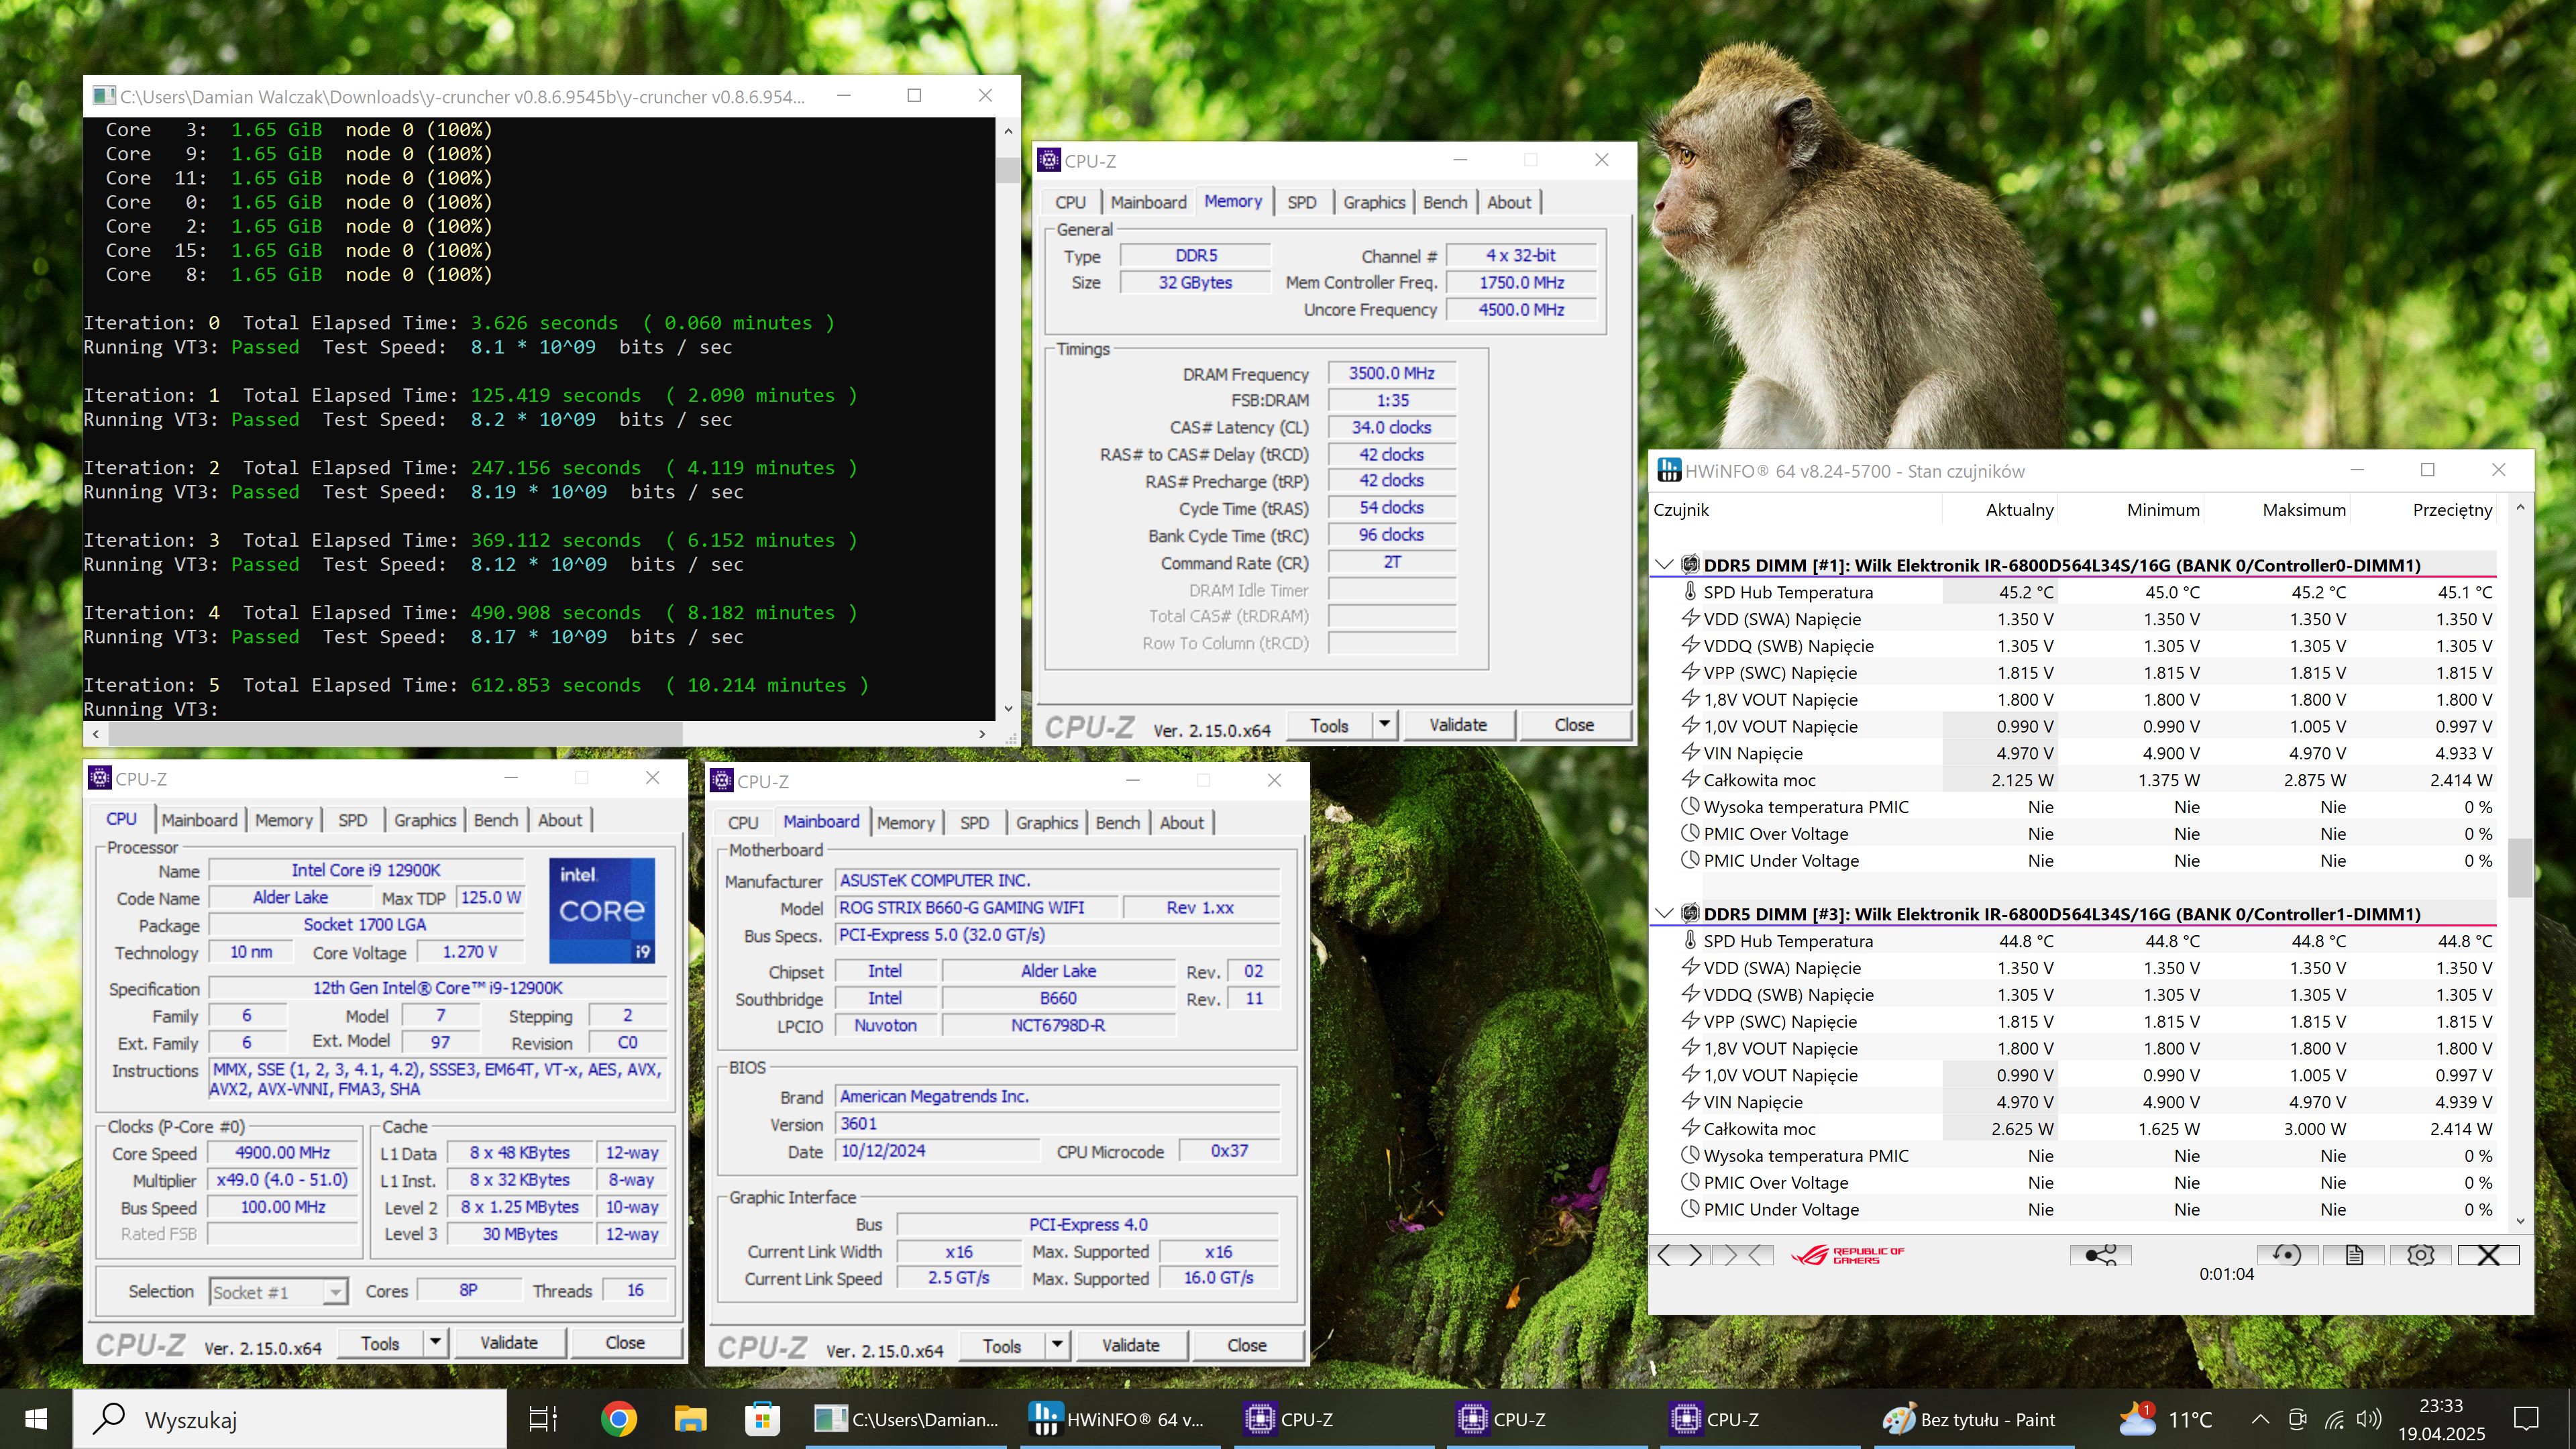
Task: Open Tools dropdown arrow in Memory CPU-Z
Action: coord(1385,724)
